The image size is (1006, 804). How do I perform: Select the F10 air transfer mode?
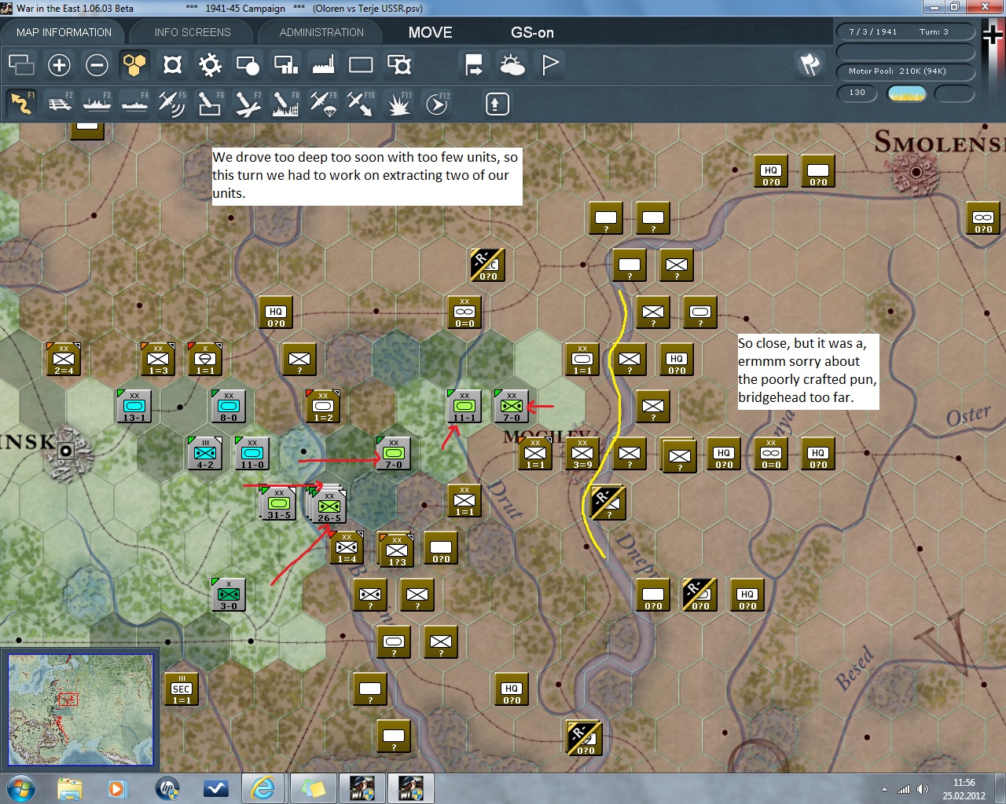361,104
